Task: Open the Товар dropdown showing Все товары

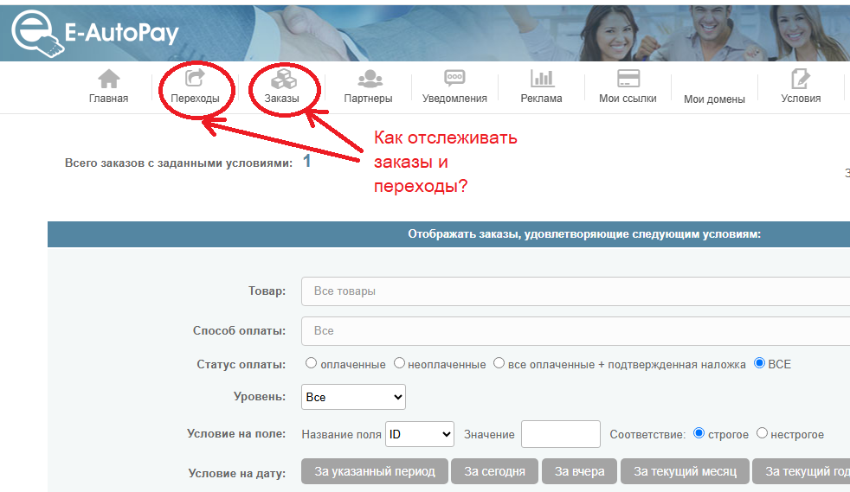Action: (x=575, y=291)
